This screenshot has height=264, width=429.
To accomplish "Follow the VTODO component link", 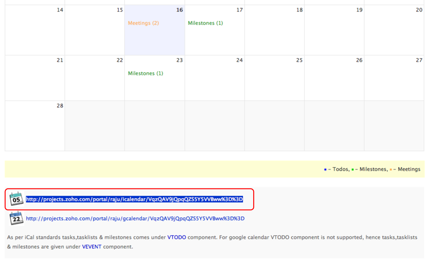I will tap(177, 237).
